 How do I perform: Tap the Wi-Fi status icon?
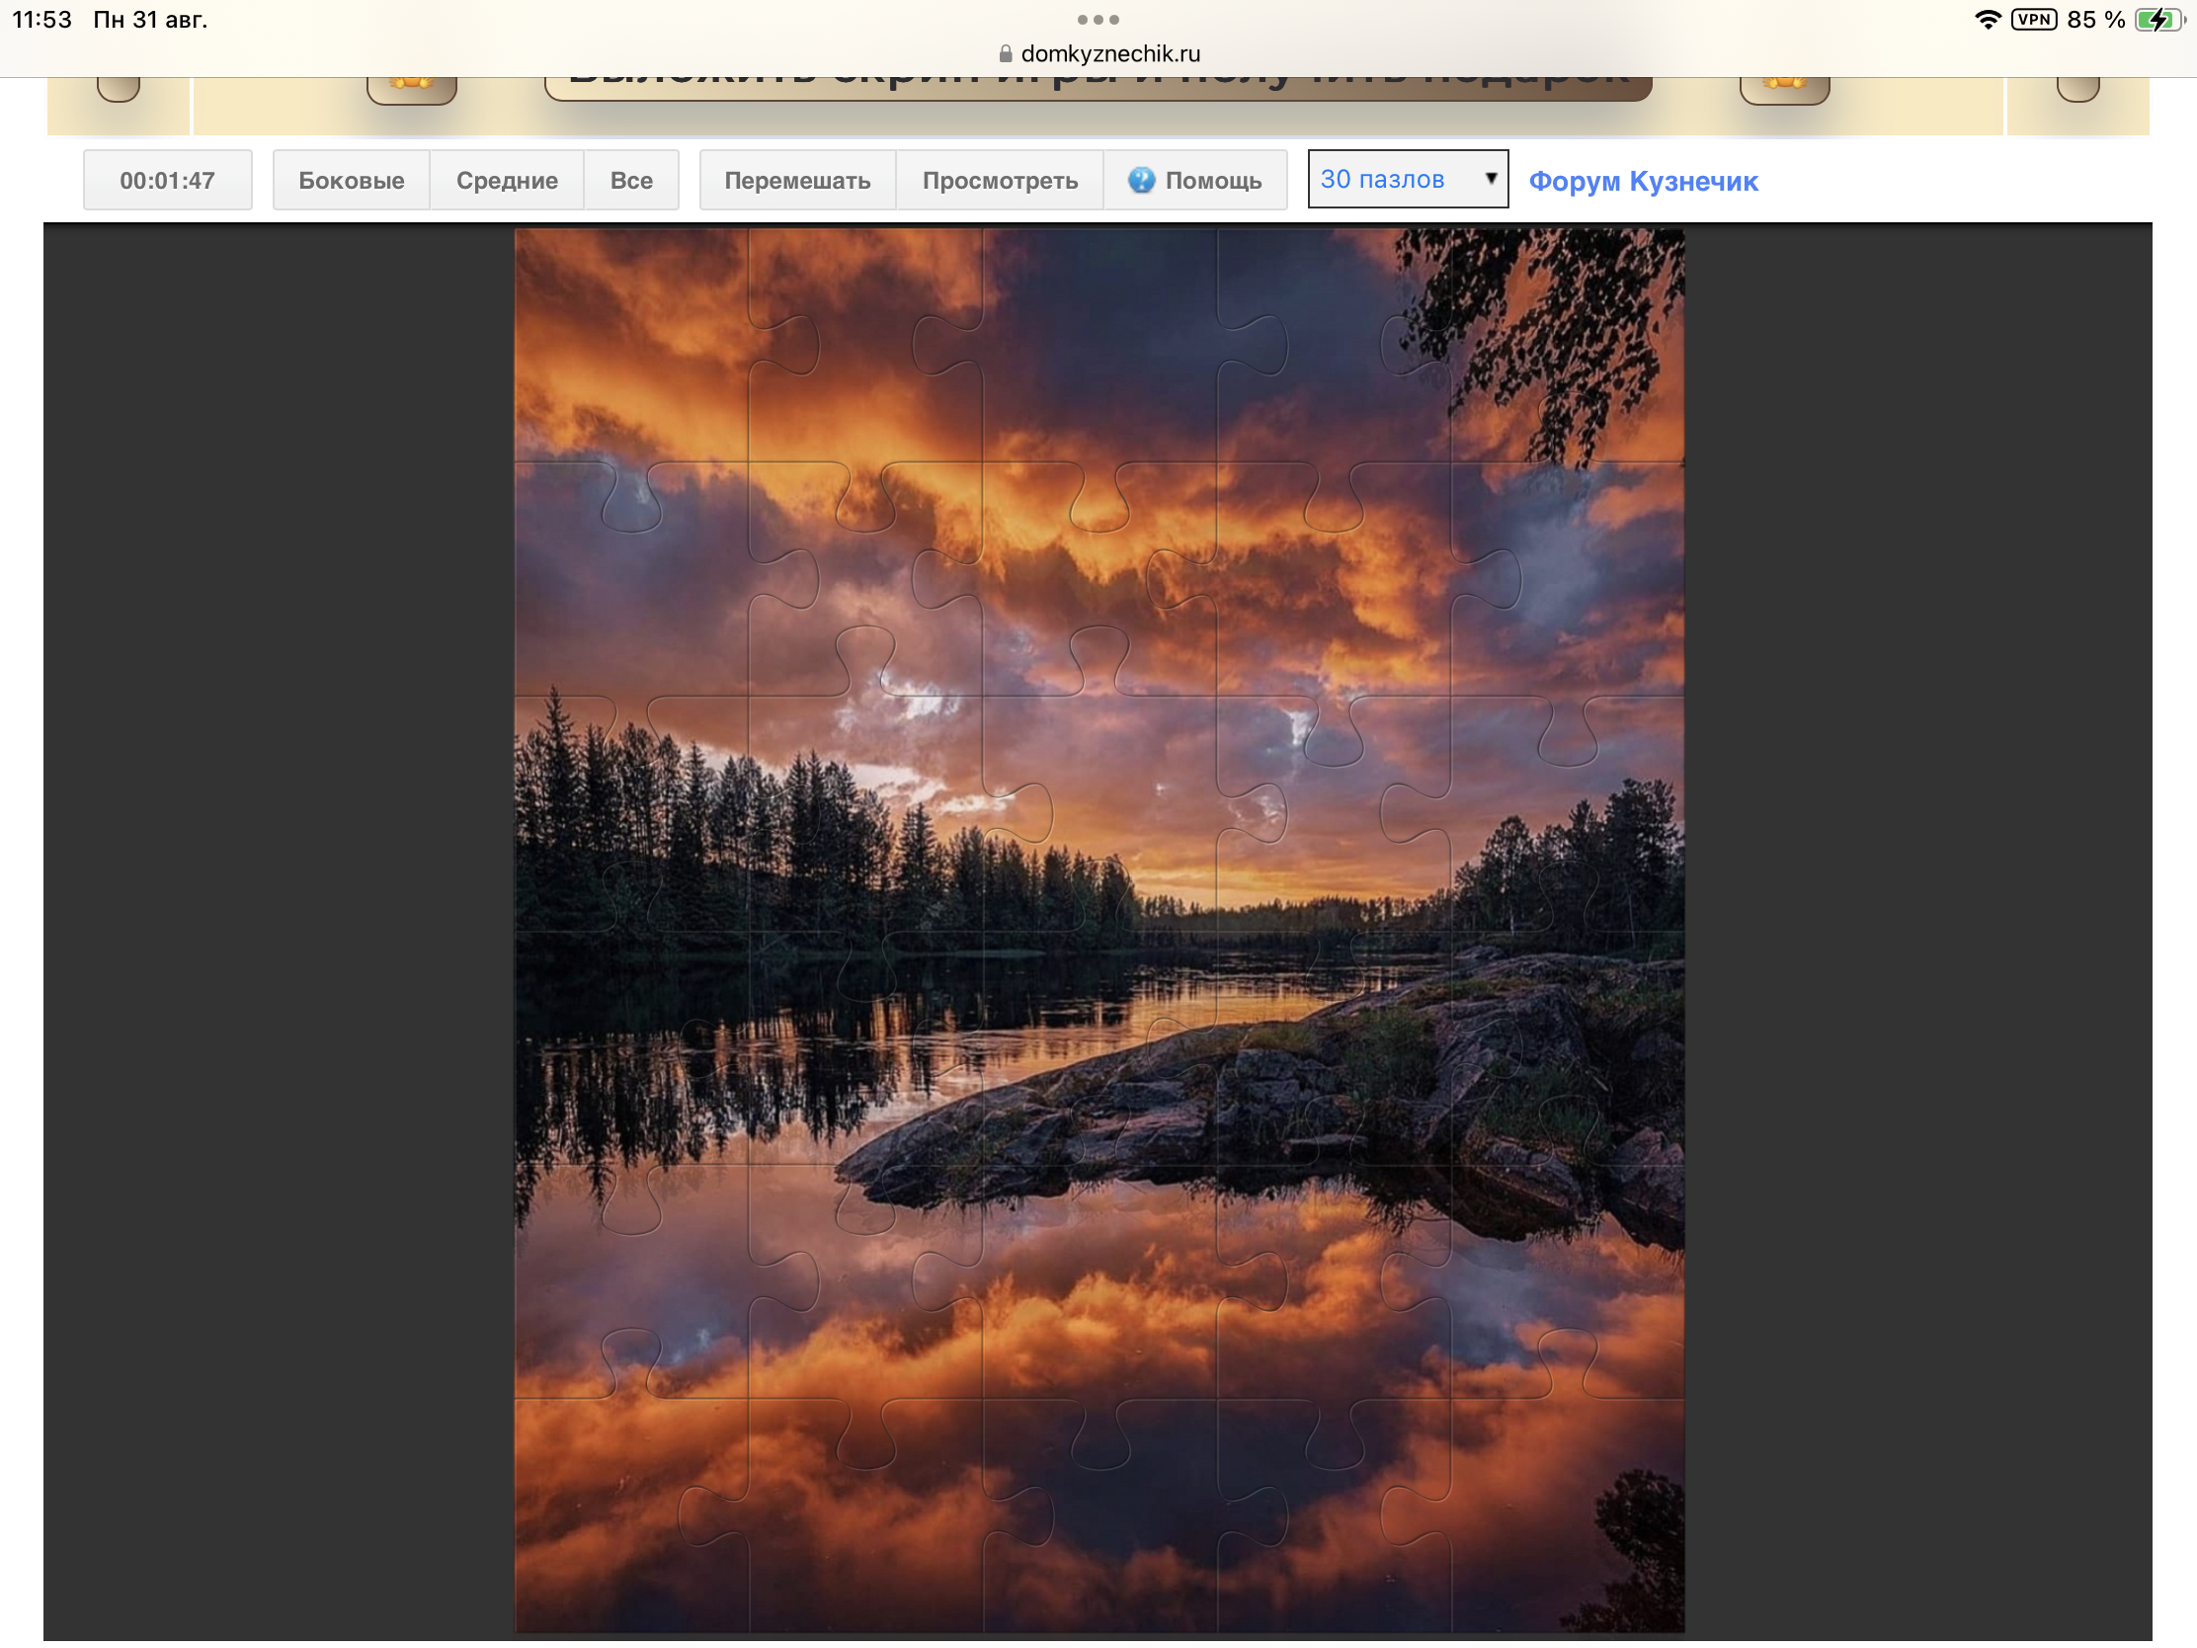click(x=1987, y=19)
